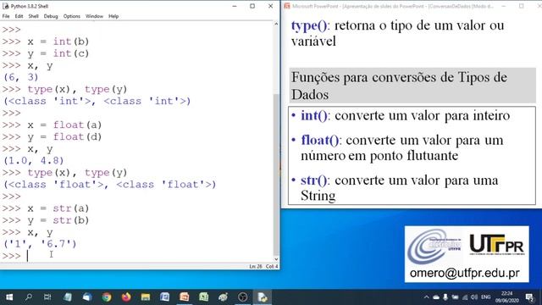Viewport: 542px width, 305px height.
Task: Open the notification center icon
Action: [x=529, y=297]
